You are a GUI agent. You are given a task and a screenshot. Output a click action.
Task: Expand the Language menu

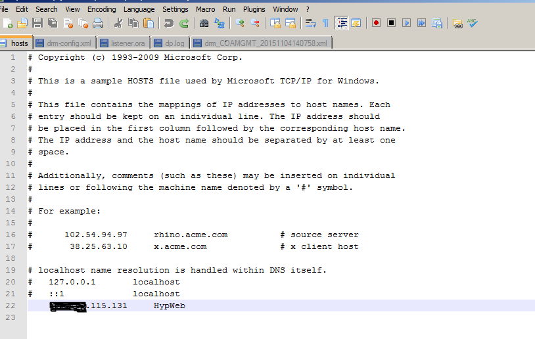(x=139, y=9)
